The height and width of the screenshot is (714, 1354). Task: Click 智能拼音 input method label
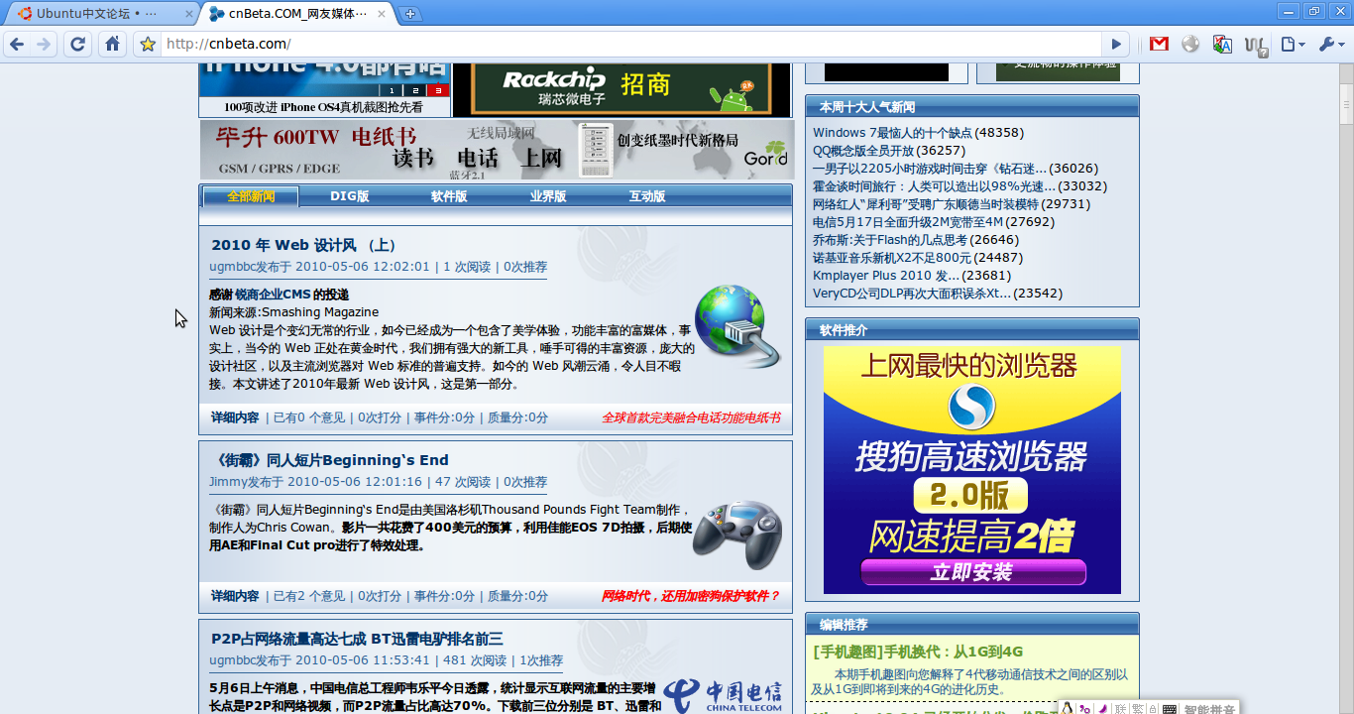click(x=1209, y=708)
